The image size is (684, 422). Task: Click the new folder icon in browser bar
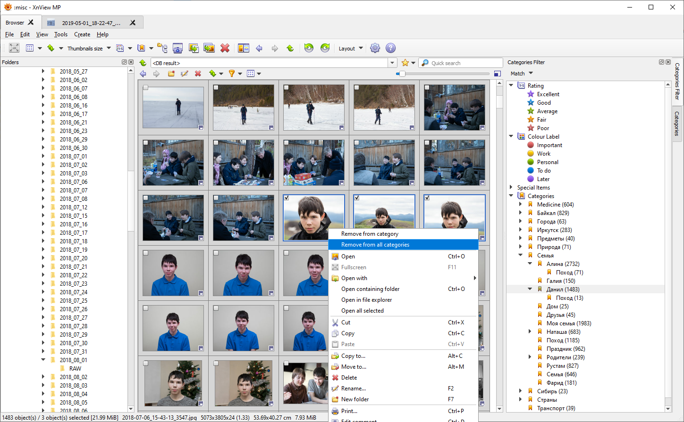pos(171,74)
